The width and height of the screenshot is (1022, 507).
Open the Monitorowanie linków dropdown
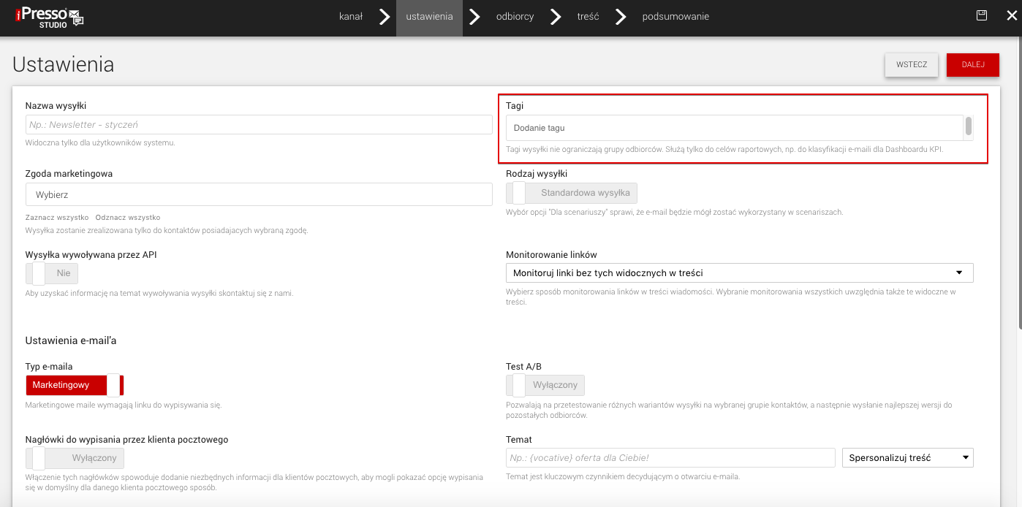pos(740,273)
